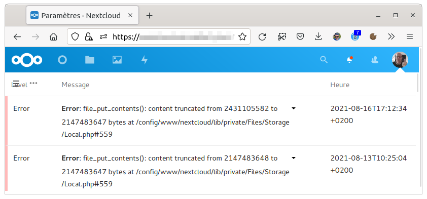Image resolution: width=427 pixels, height=199 pixels.
Task: Toggle the hamburger navigation menu in the settings
Action: (x=16, y=83)
